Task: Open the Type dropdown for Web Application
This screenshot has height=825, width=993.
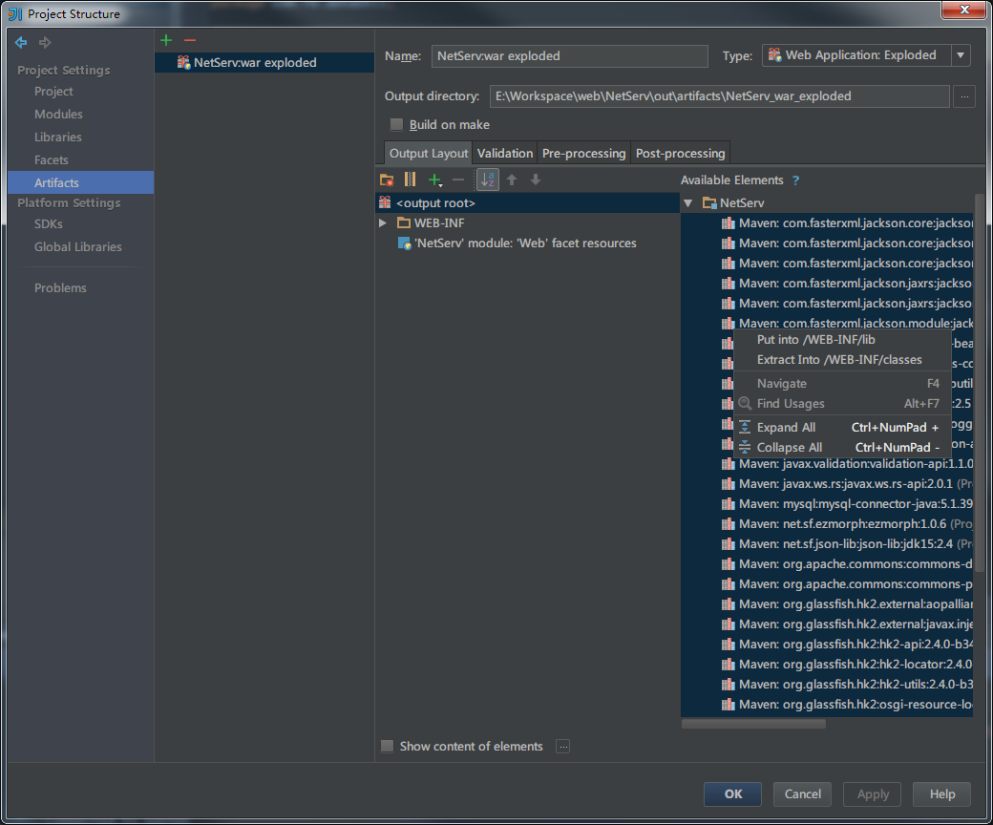Action: tap(960, 54)
